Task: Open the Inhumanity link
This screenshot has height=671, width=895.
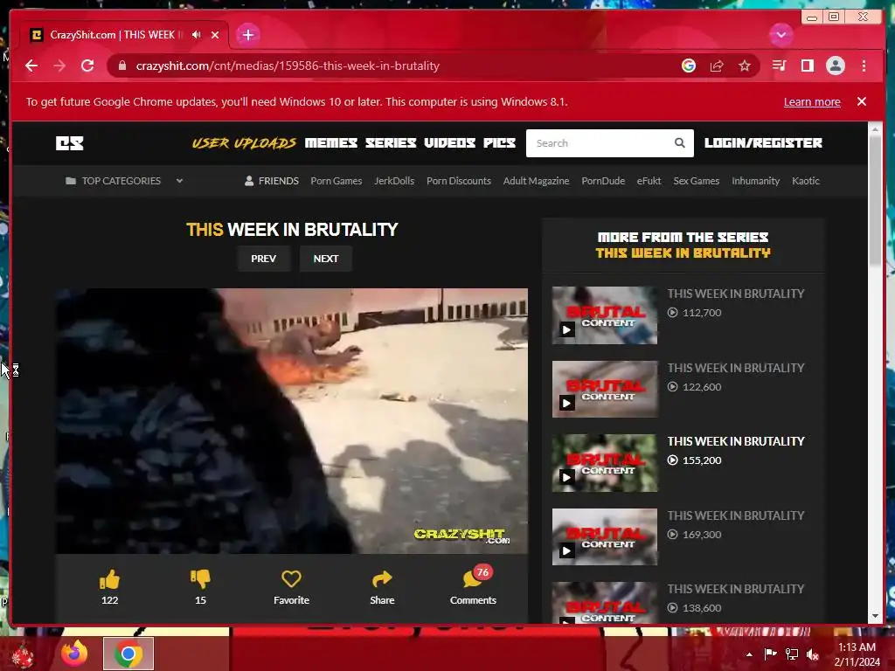Action: pos(755,181)
